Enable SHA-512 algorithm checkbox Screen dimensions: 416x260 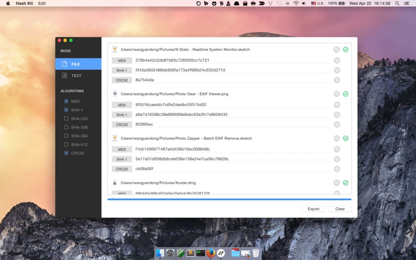pyautogui.click(x=67, y=145)
